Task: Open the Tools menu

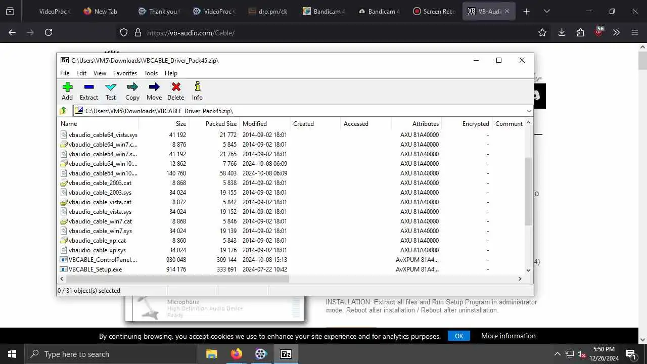Action: pyautogui.click(x=151, y=73)
